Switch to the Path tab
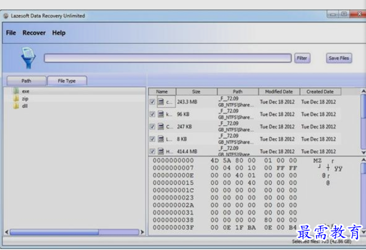The height and width of the screenshot is (250, 366). (26, 81)
